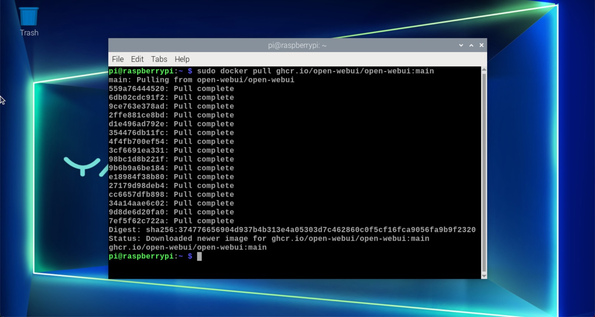Click layer e18984f38b80 line

[171, 177]
